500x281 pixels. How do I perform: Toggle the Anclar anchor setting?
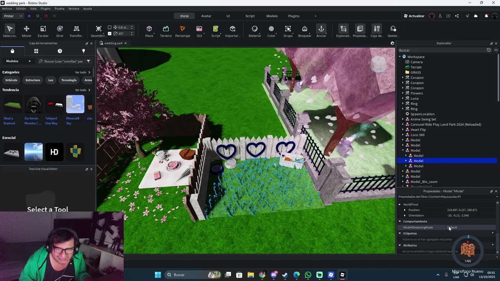[321, 31]
